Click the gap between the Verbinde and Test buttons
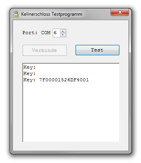 pyautogui.click(x=71, y=50)
